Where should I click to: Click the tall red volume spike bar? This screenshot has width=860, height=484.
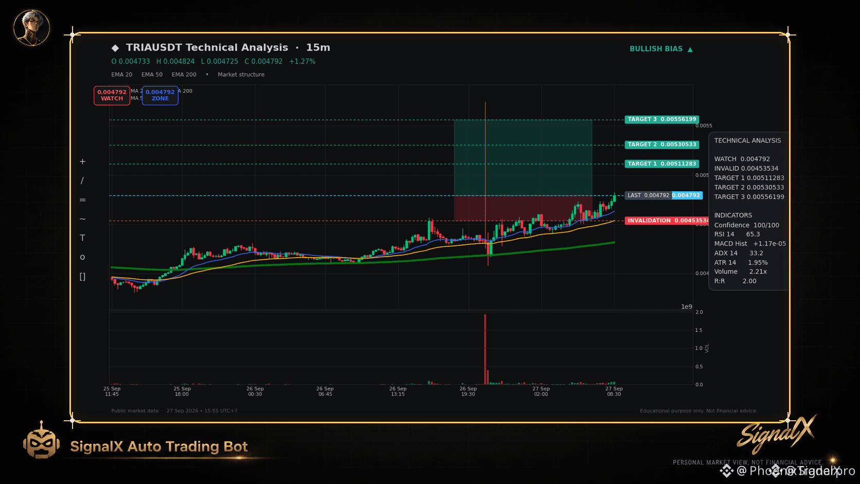point(485,349)
